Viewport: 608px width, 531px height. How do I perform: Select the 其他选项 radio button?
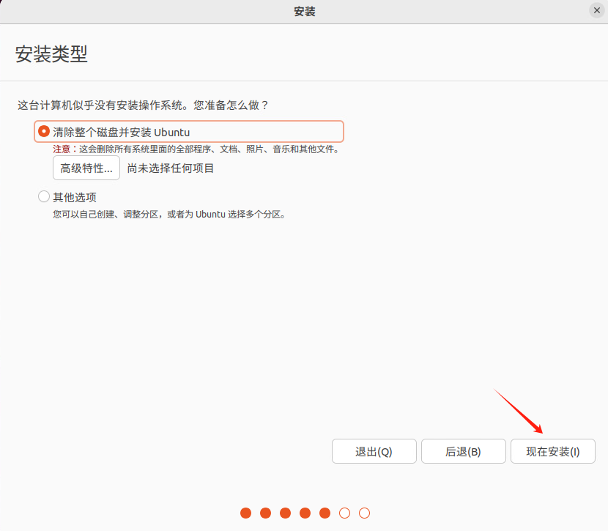coord(44,196)
